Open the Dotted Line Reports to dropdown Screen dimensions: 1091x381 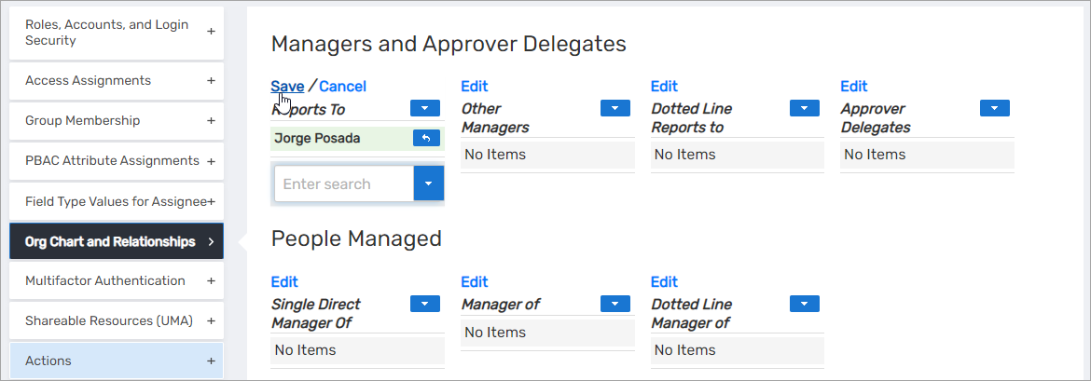[x=805, y=108]
